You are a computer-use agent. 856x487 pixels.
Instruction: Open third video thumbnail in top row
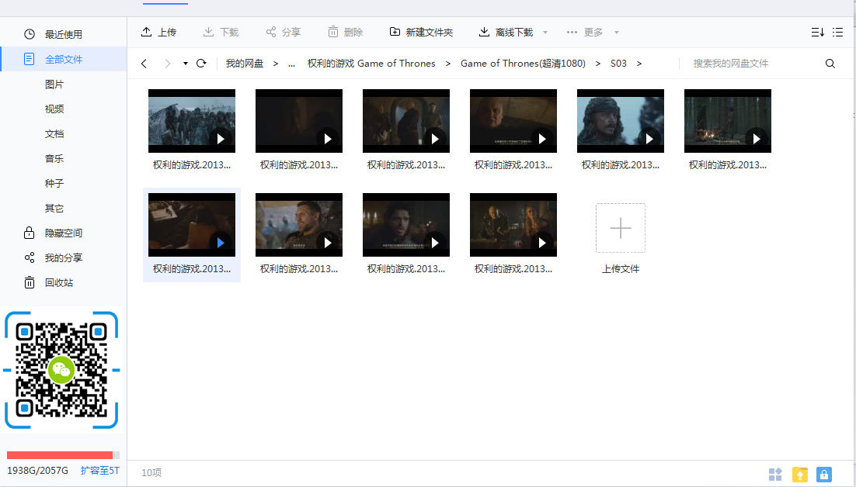click(x=406, y=121)
